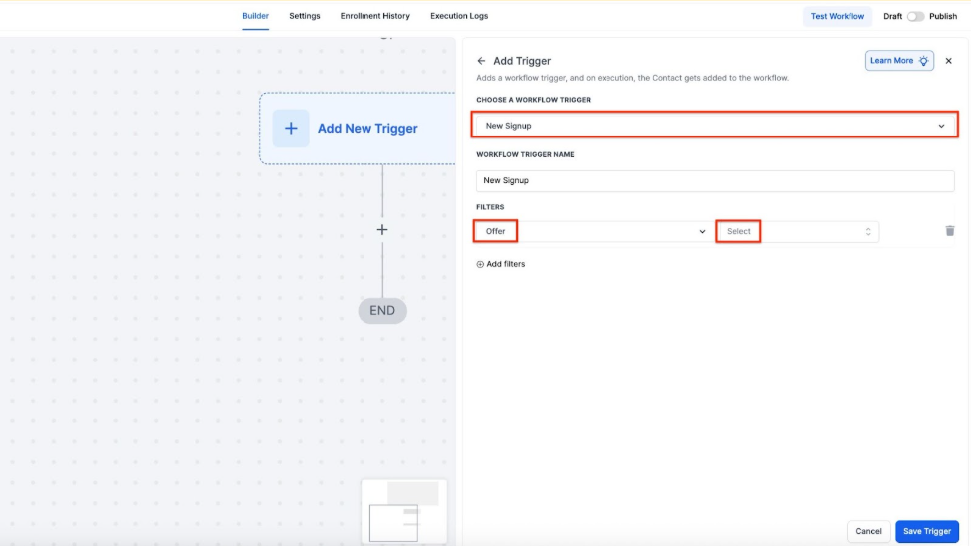
Task: Select the Builder tab
Action: point(255,16)
